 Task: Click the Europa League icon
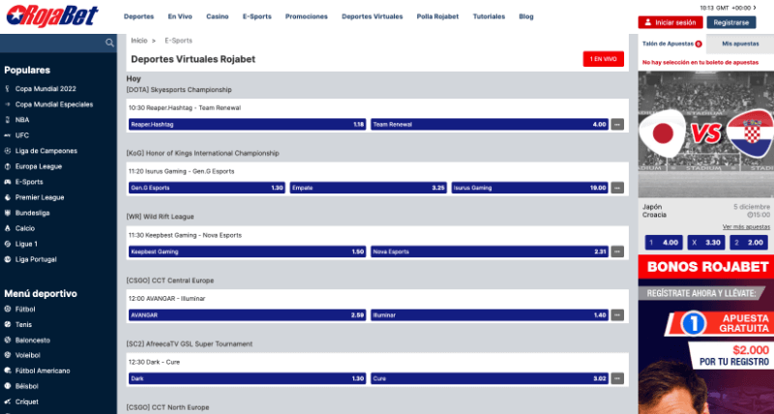[7, 166]
